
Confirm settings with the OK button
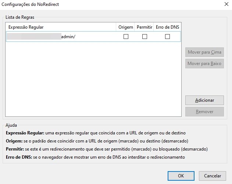[181, 176]
